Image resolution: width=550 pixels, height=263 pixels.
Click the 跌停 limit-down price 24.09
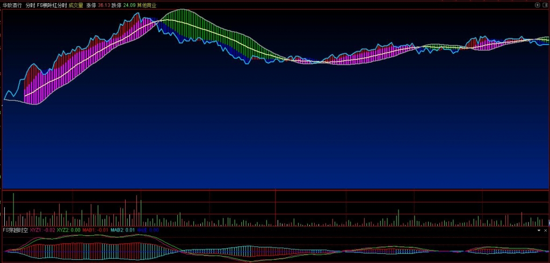tap(129, 5)
